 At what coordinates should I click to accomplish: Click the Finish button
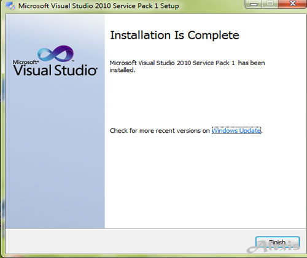point(278,243)
